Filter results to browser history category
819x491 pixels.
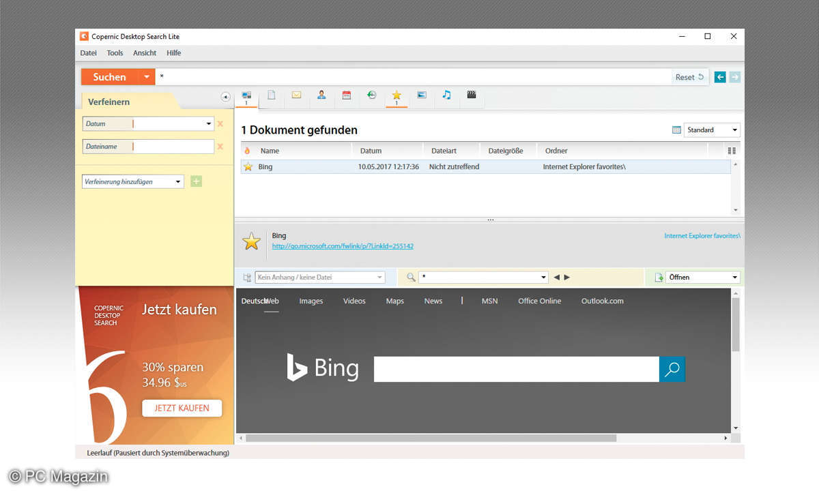(371, 95)
